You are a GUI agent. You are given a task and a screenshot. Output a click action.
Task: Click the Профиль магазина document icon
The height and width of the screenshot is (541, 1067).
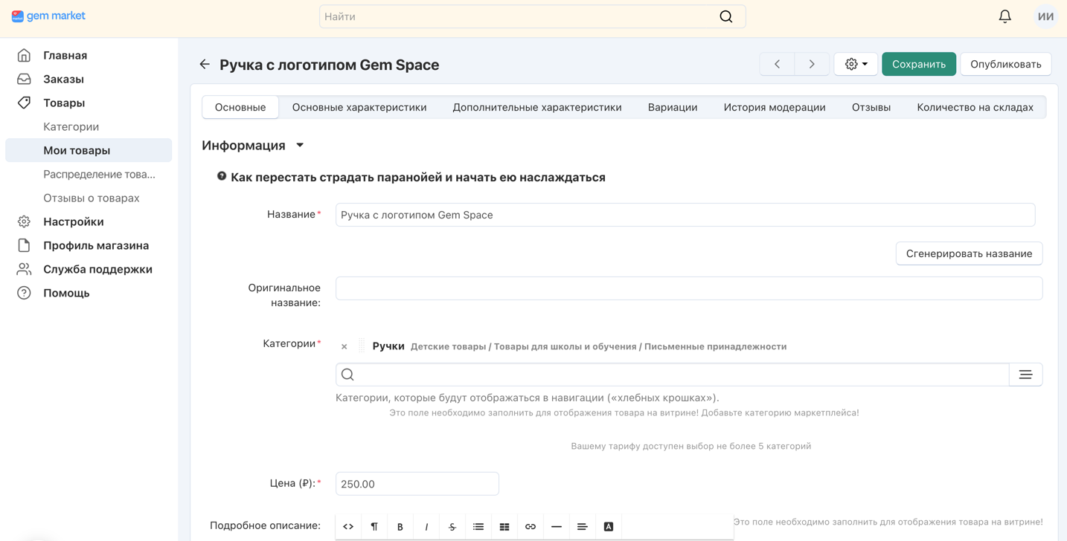click(x=24, y=245)
